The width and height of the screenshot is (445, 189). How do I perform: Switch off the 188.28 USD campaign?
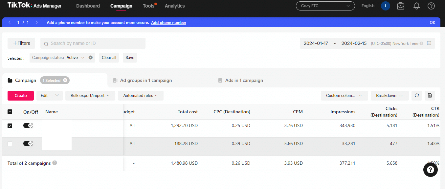(28, 143)
